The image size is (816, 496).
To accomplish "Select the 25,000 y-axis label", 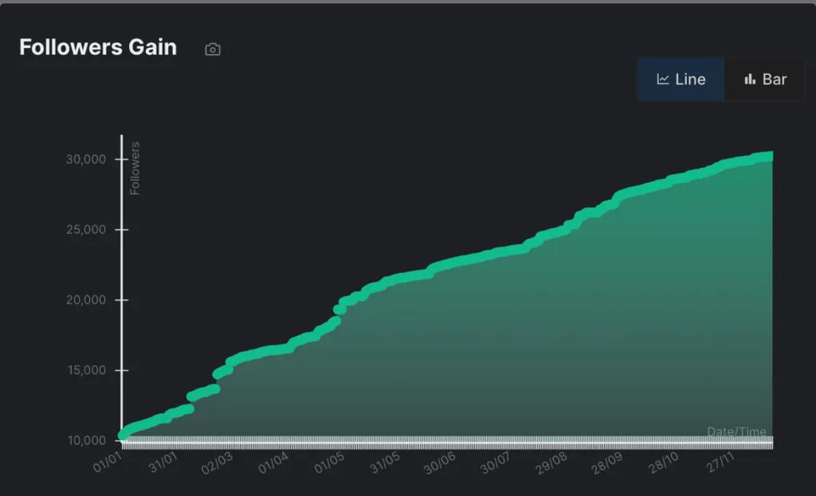I will pyautogui.click(x=86, y=230).
